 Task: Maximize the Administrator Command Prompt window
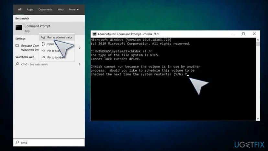(x=243, y=34)
